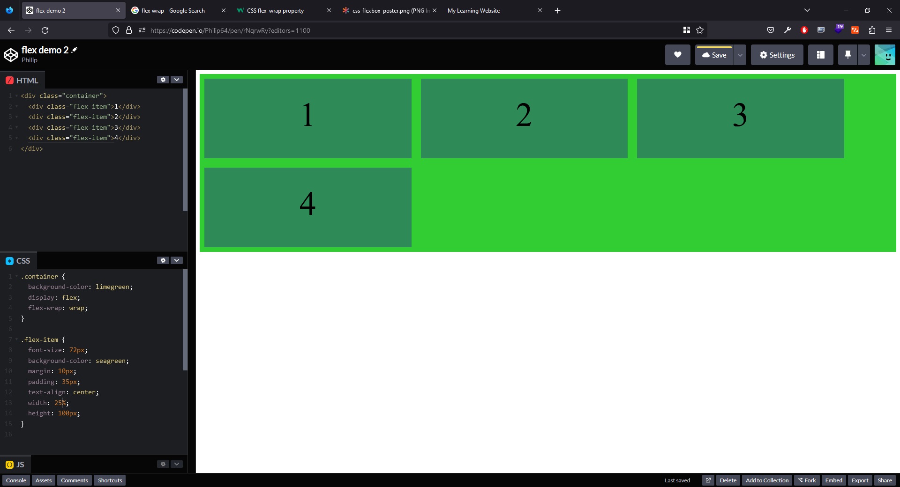Edit pen title with pencil icon
The width and height of the screenshot is (900, 487).
click(75, 50)
